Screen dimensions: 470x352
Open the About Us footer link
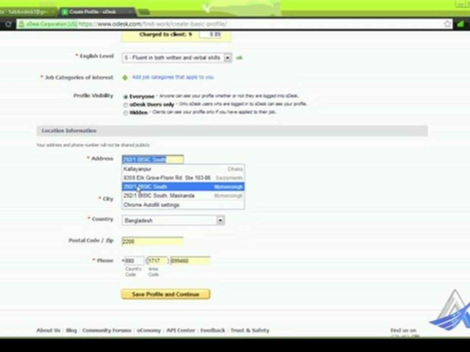click(48, 330)
